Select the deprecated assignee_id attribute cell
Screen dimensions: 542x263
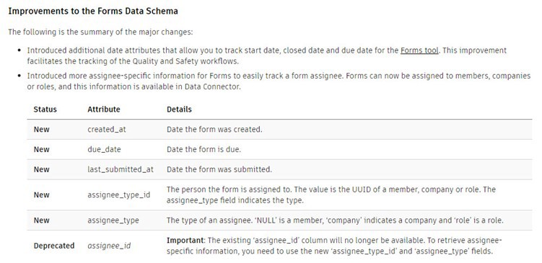click(109, 246)
